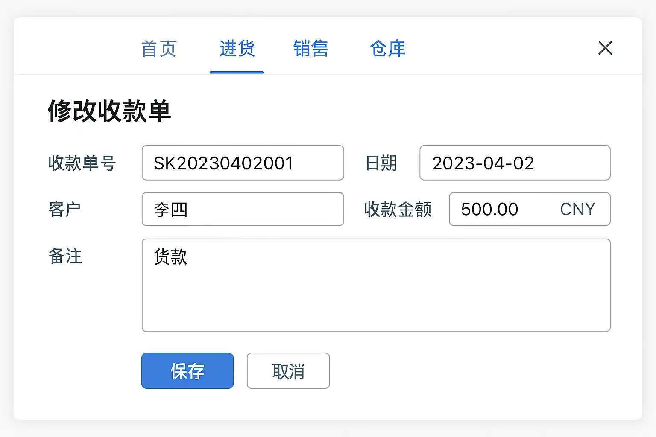Select the 进货 tab

click(x=237, y=49)
